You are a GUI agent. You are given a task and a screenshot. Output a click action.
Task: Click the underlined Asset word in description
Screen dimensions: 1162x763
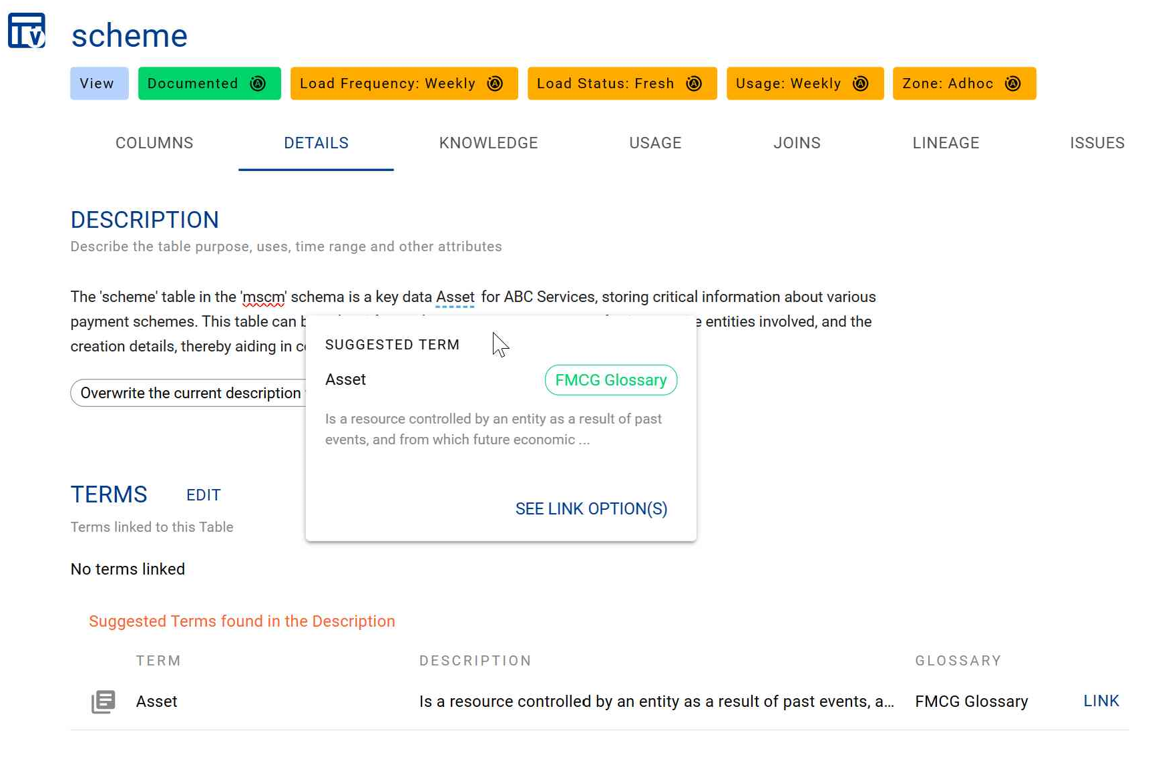click(455, 297)
